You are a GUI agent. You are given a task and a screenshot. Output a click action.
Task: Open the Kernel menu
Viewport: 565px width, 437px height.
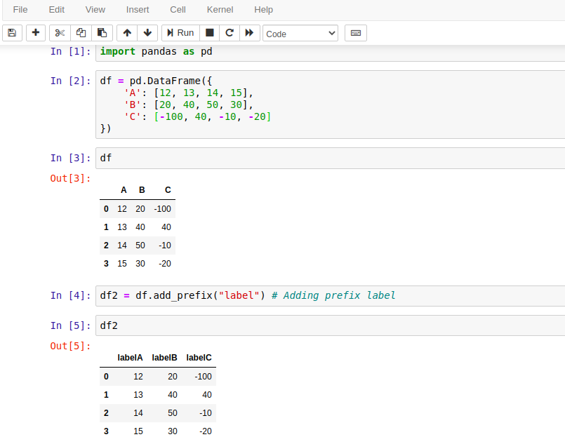point(220,10)
